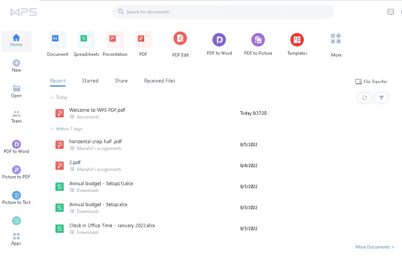Click the teal screenshot tool icon above Apps
Viewport: 402px width, 256px height.
(16, 221)
